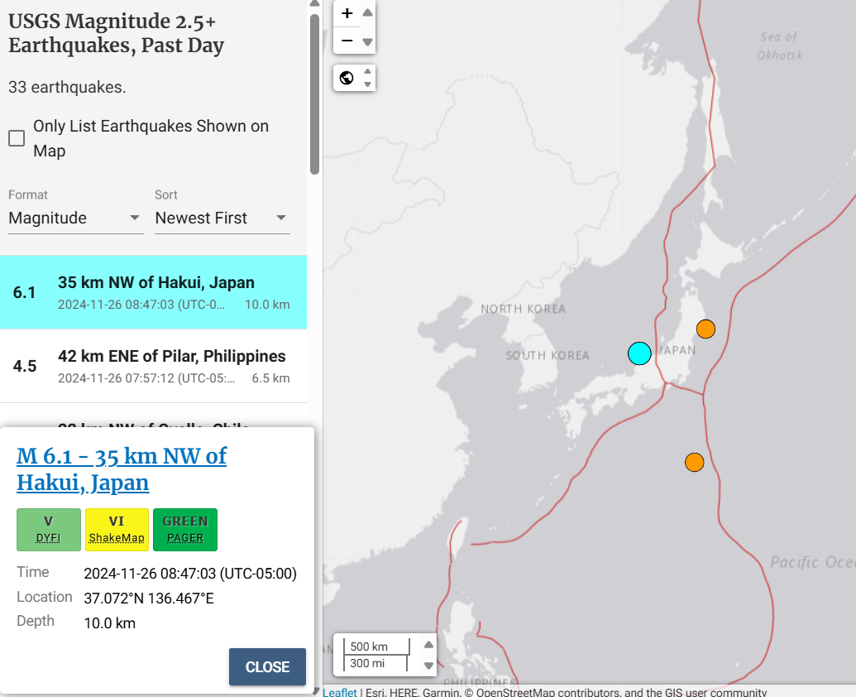Open the M 6.1 - 35 km NW of Hakui link

tap(122, 469)
